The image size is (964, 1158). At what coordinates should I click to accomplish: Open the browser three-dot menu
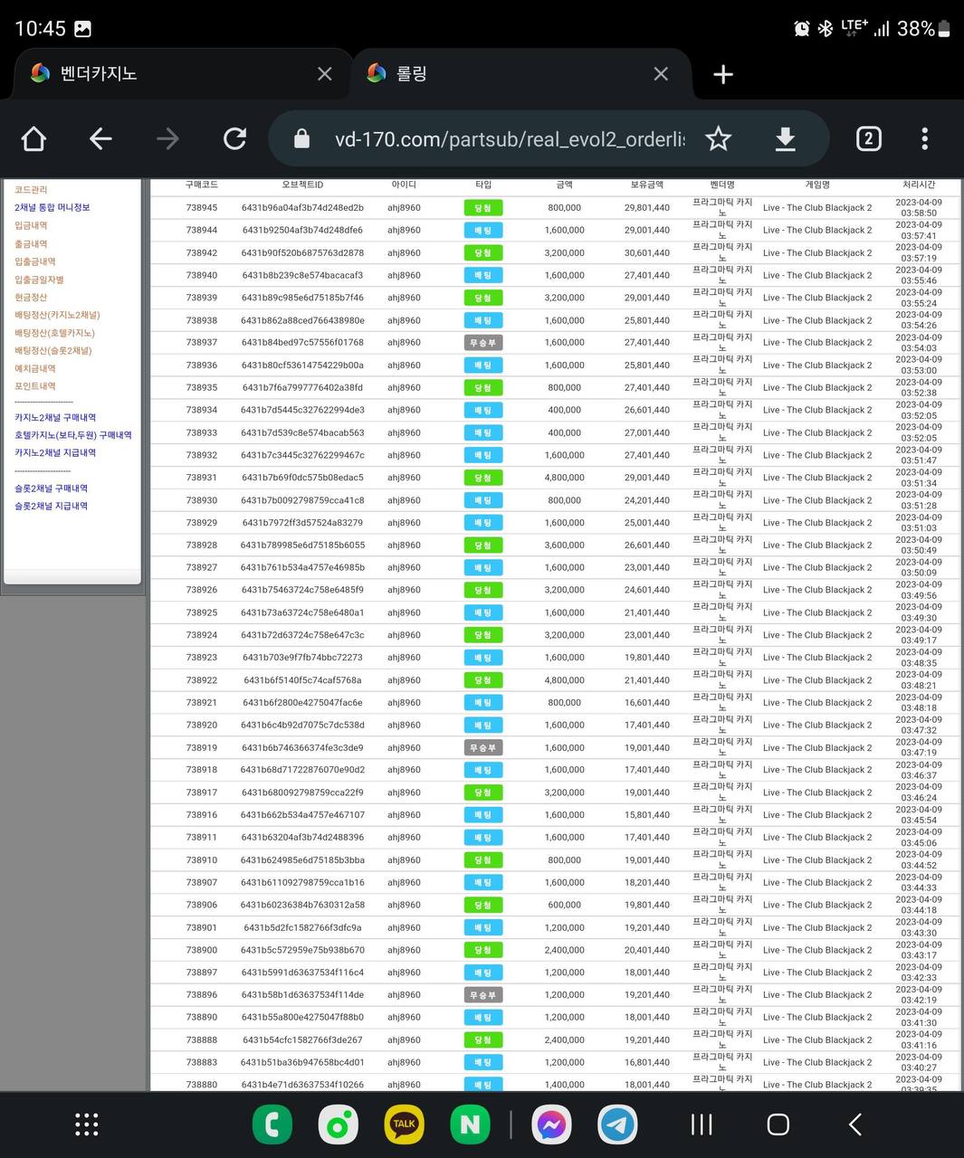click(924, 138)
